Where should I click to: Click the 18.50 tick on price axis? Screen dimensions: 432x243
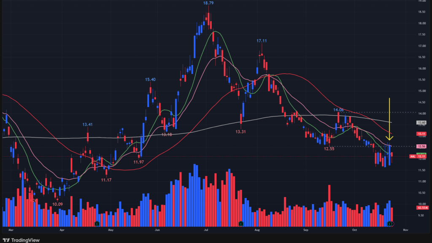(x=421, y=12)
